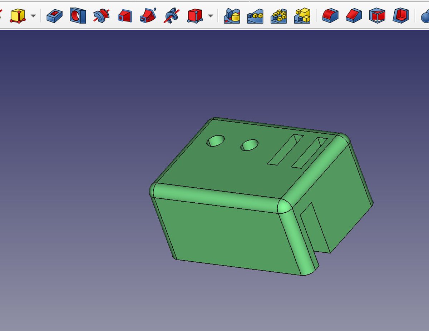Open the MultiTransform tool
Viewport: 429px width, 331px height.
[x=302, y=16]
